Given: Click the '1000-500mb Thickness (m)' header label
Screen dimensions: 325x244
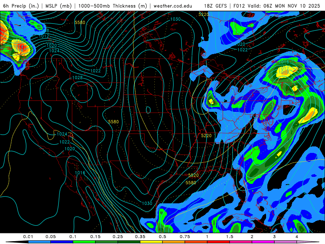Looking at the screenshot, I should coord(113,6).
